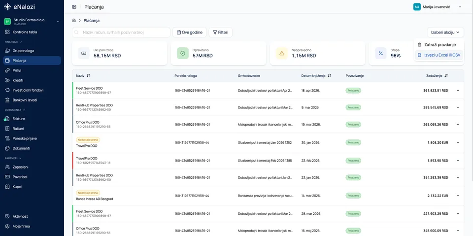Select account number 160-6023957143943-18
The height and width of the screenshot is (236, 473).
click(x=93, y=163)
